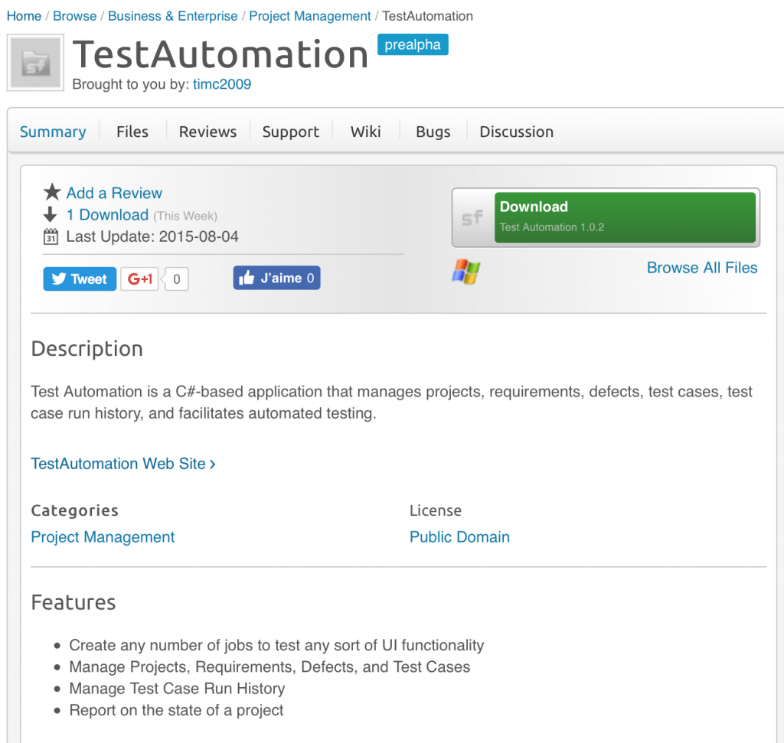This screenshot has height=743, width=784.
Task: Click the download arrow icon above Last Update
Action: pyautogui.click(x=48, y=214)
